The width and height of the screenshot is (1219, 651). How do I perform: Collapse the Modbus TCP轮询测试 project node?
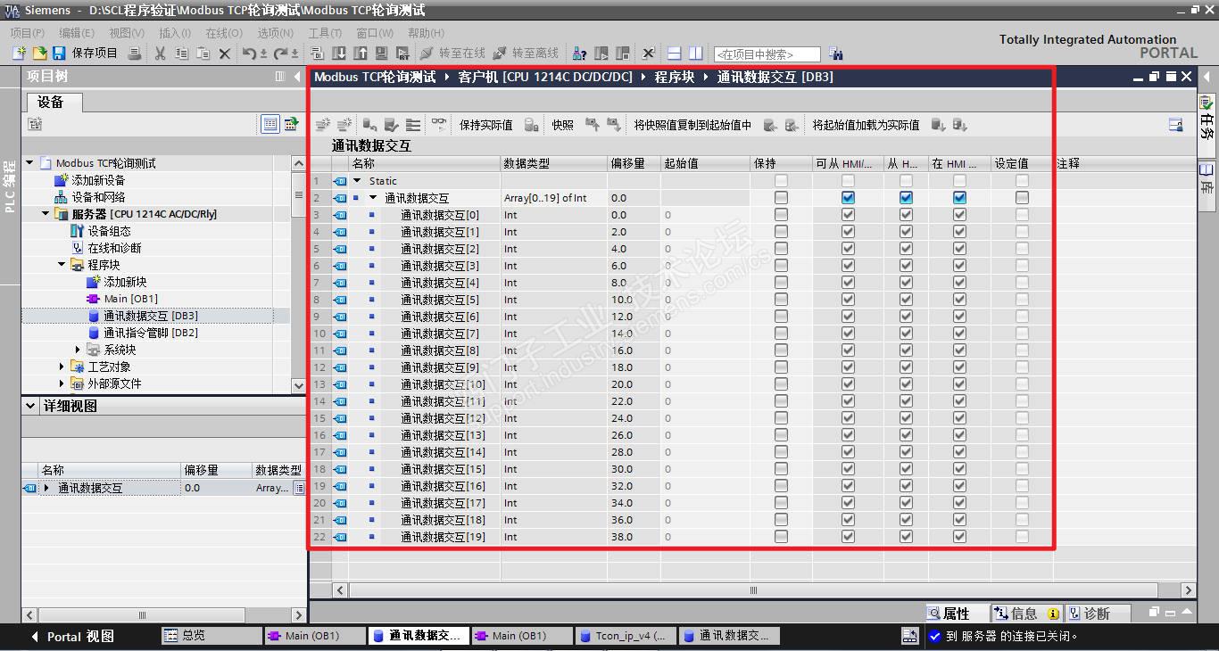coord(29,163)
